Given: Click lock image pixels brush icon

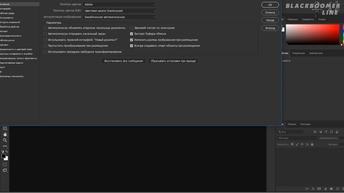Looking at the screenshot, I should tap(297, 144).
